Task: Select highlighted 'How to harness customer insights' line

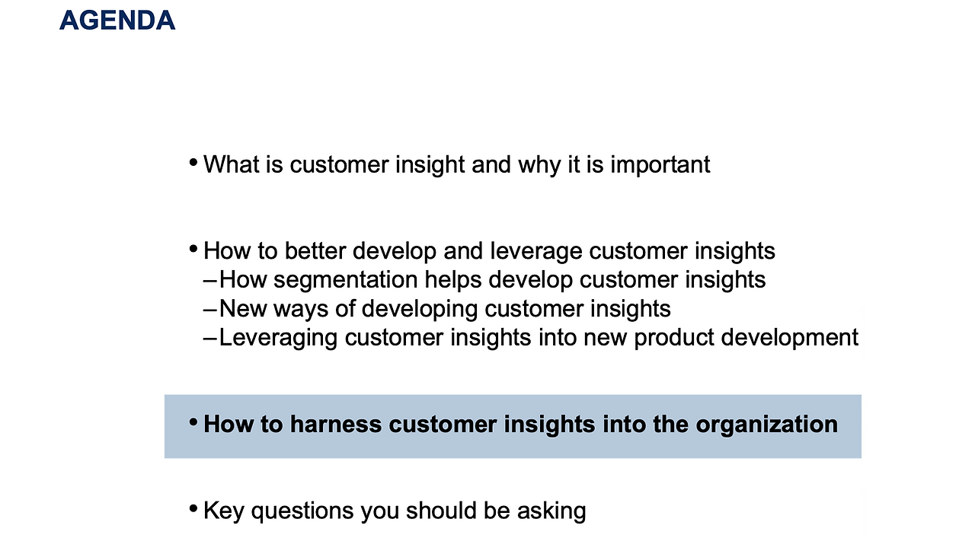Action: (x=520, y=425)
